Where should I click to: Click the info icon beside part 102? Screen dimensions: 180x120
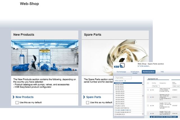click(151, 90)
